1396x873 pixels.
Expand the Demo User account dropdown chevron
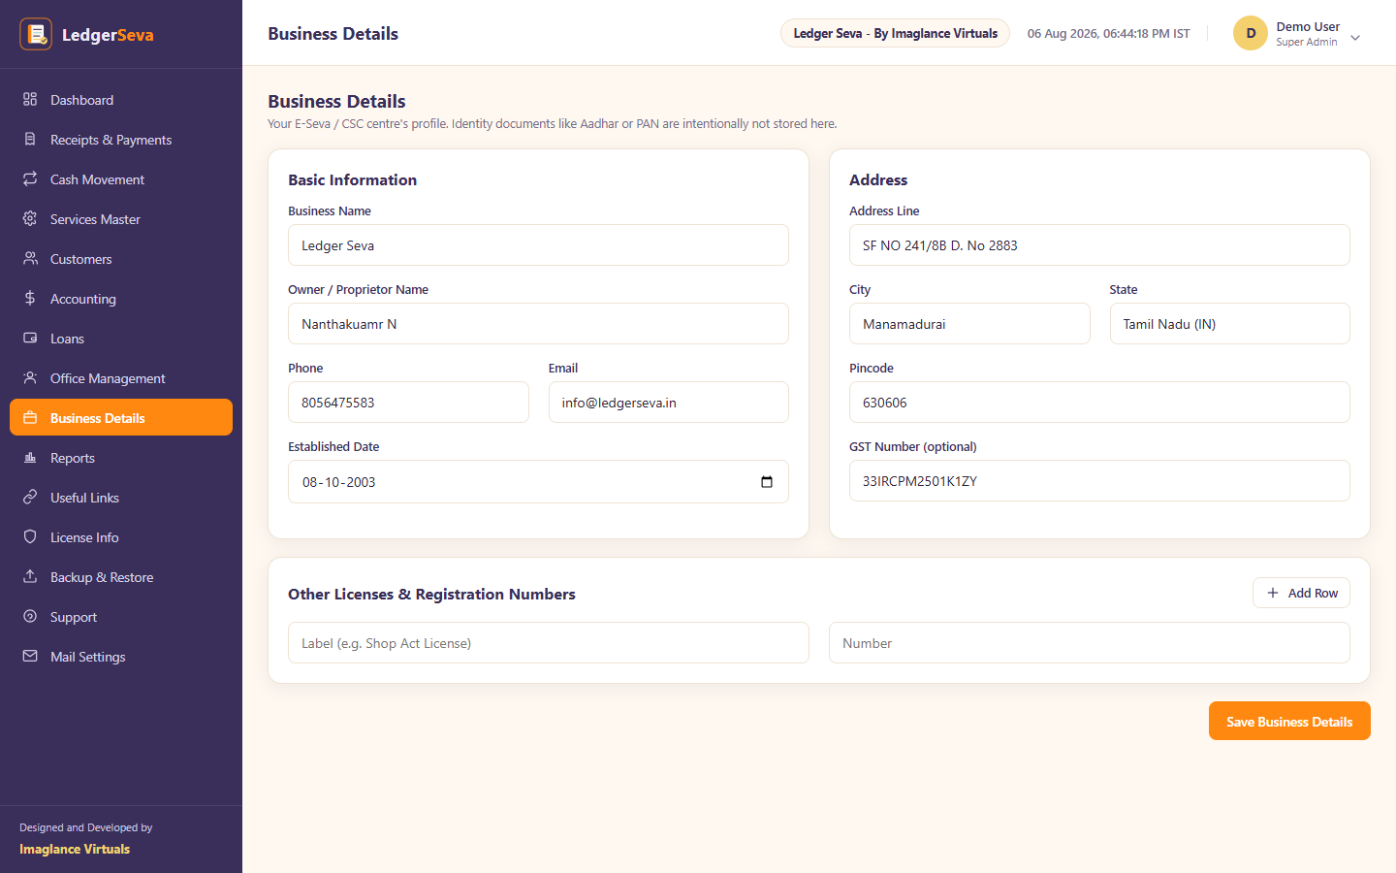pyautogui.click(x=1355, y=38)
